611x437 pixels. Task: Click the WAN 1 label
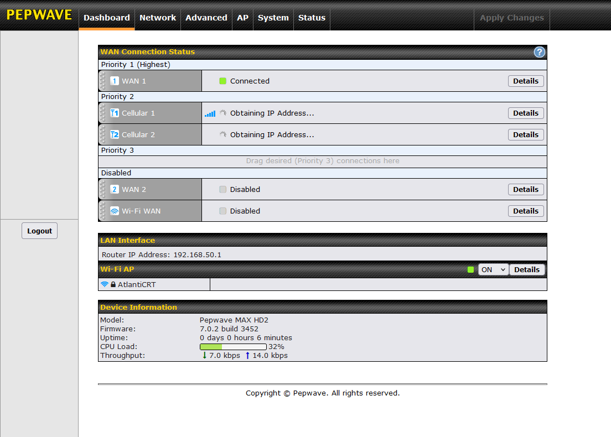(134, 81)
